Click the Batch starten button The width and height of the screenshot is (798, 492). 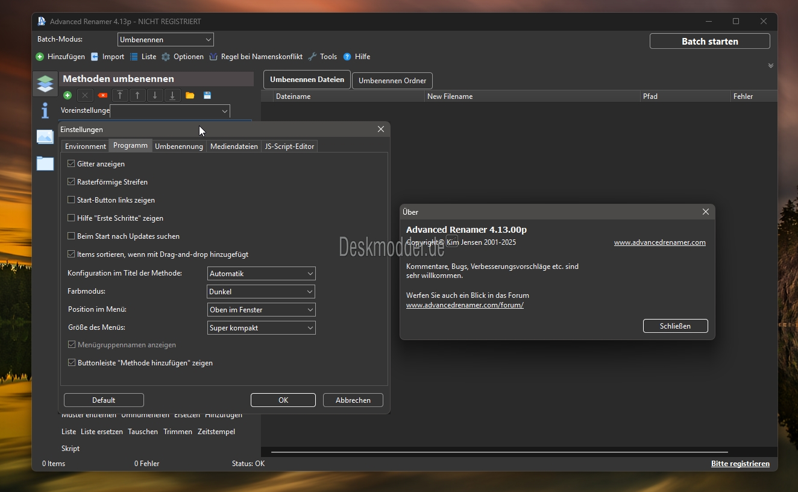tap(709, 41)
